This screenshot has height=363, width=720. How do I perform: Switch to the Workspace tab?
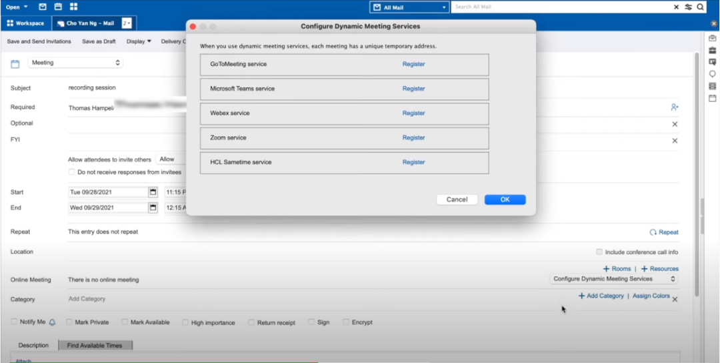click(26, 23)
